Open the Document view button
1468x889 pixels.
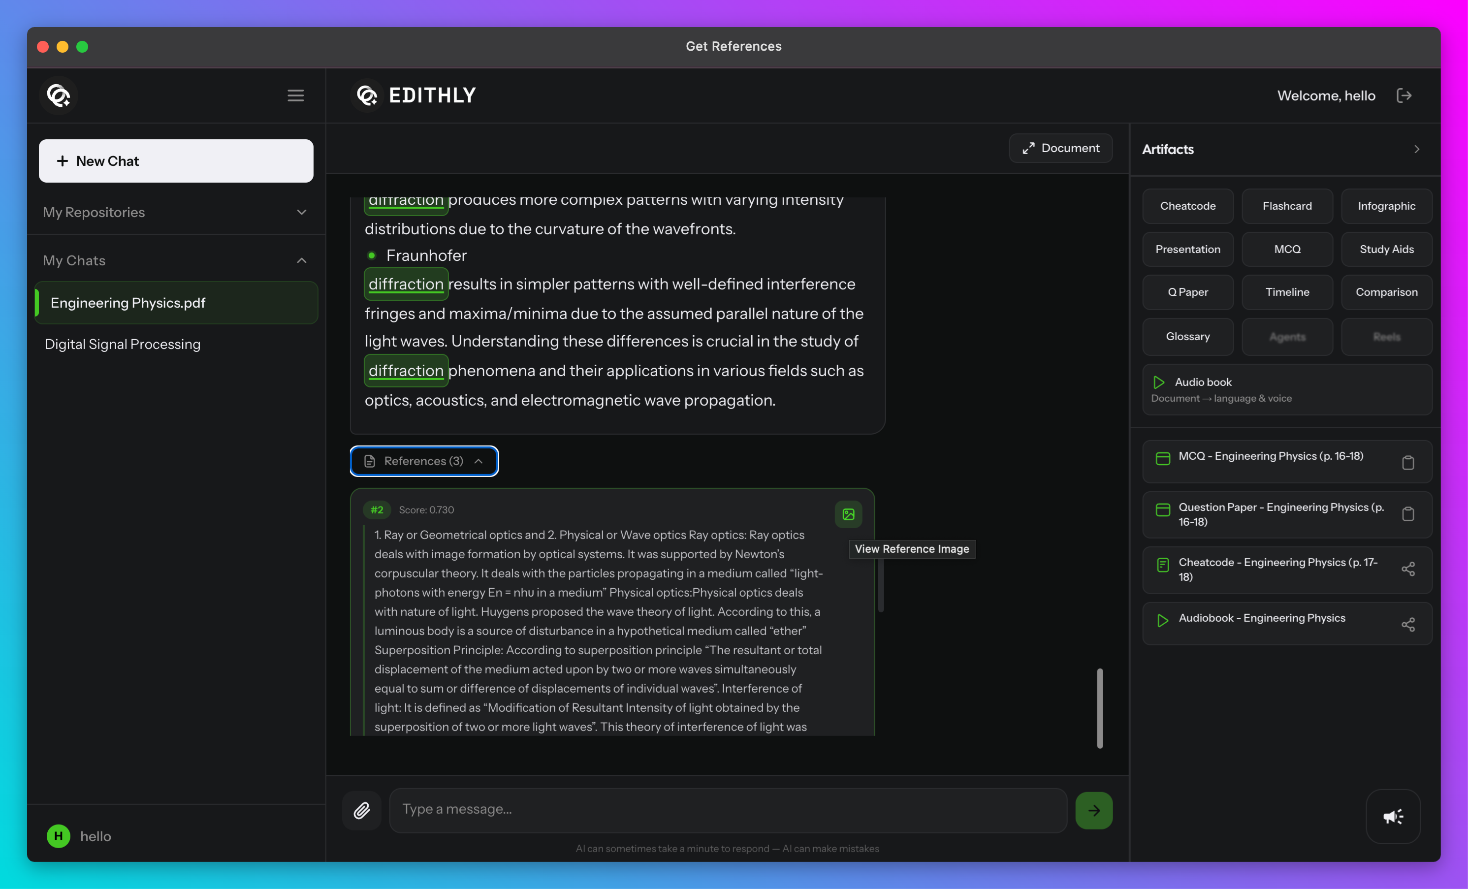pyautogui.click(x=1060, y=148)
